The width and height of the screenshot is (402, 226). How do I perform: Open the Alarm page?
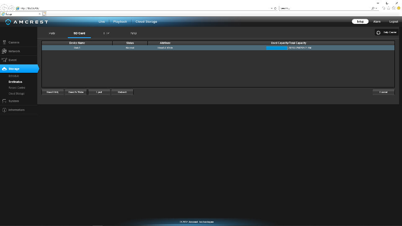click(376, 21)
